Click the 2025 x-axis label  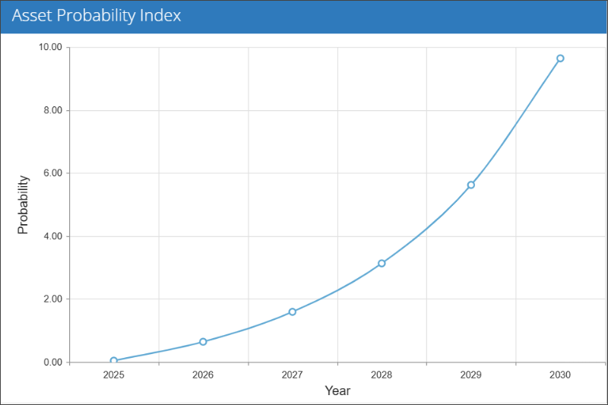pyautogui.click(x=114, y=375)
